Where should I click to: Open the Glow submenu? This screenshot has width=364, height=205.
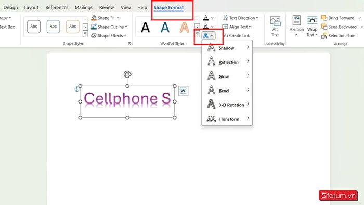[x=227, y=76]
